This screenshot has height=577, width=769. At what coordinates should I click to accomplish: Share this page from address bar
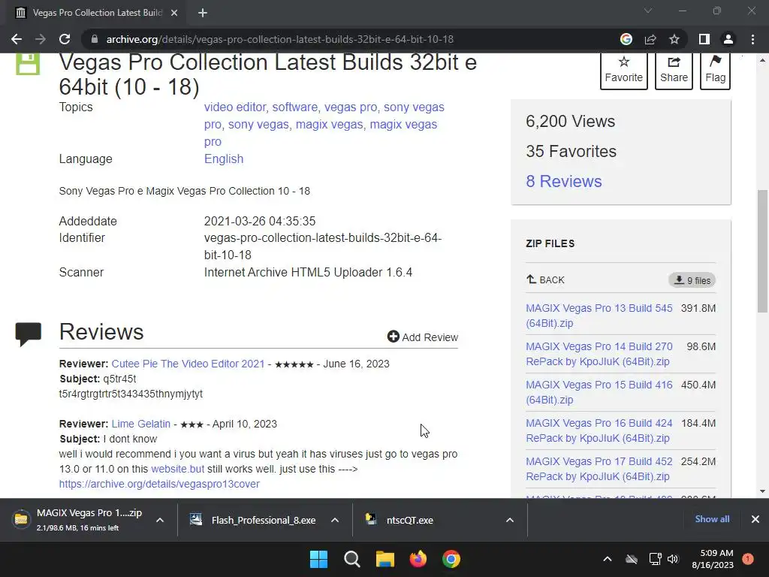tap(650, 39)
